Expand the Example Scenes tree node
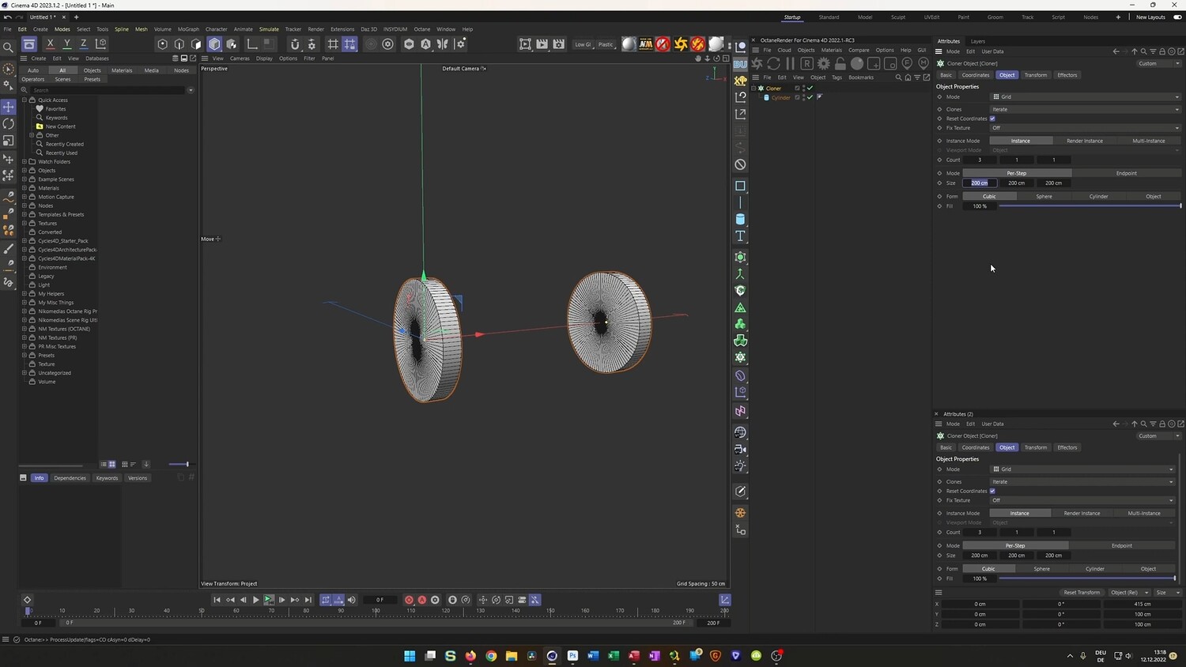This screenshot has height=667, width=1186. [x=25, y=179]
